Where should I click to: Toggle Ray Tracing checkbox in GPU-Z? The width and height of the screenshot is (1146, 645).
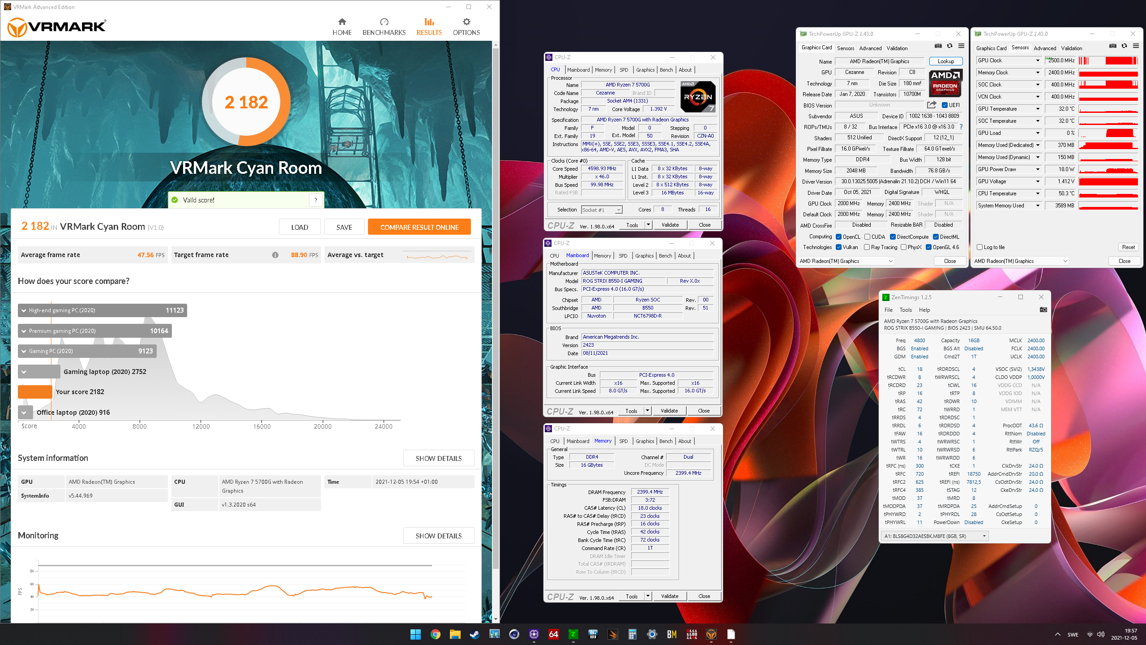(867, 247)
